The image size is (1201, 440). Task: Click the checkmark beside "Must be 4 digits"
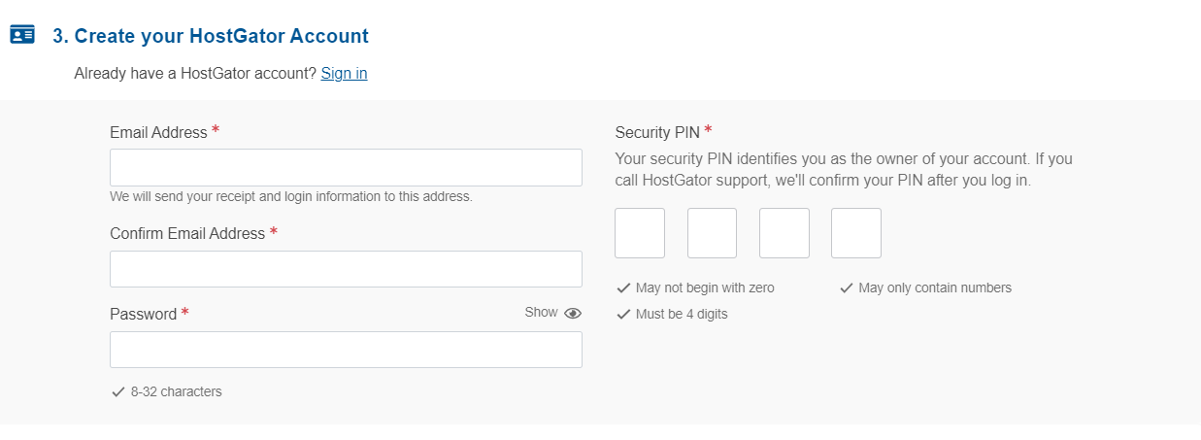click(623, 315)
